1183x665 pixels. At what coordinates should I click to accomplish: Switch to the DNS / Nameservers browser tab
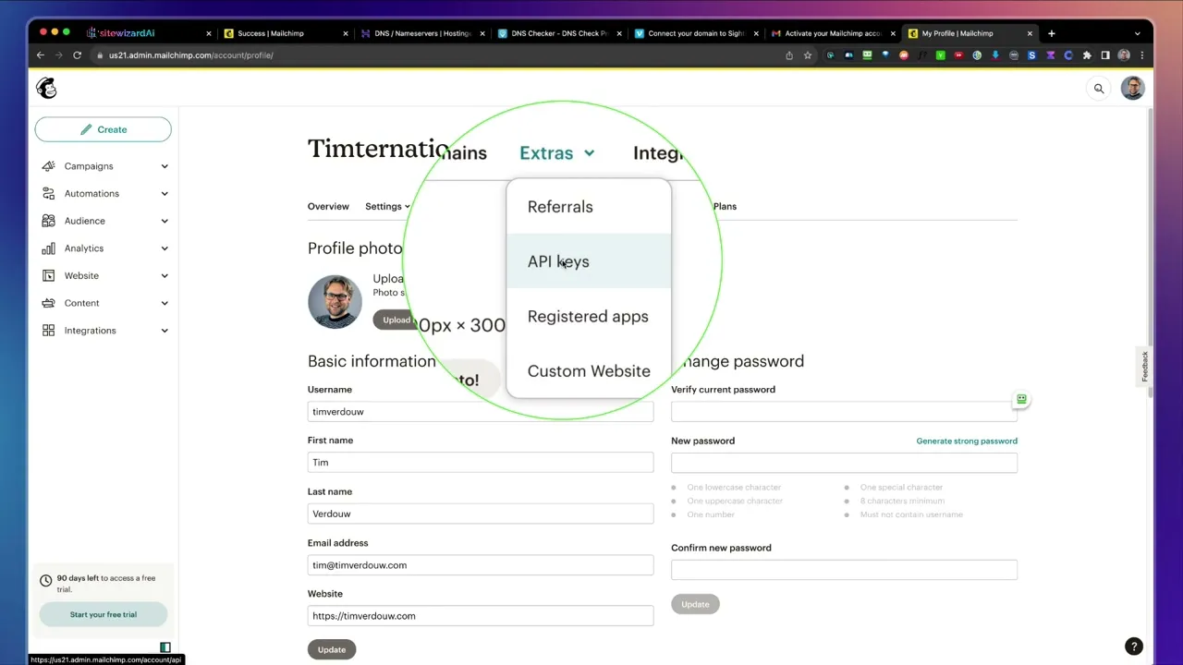(x=422, y=33)
